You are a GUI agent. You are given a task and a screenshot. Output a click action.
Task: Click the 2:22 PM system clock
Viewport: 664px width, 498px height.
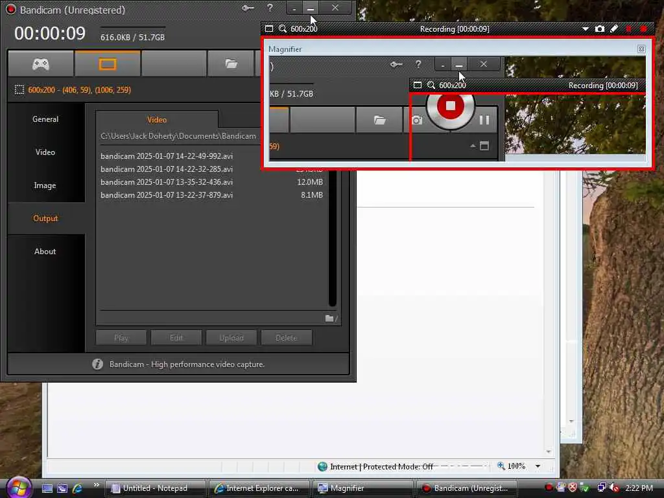pos(639,488)
